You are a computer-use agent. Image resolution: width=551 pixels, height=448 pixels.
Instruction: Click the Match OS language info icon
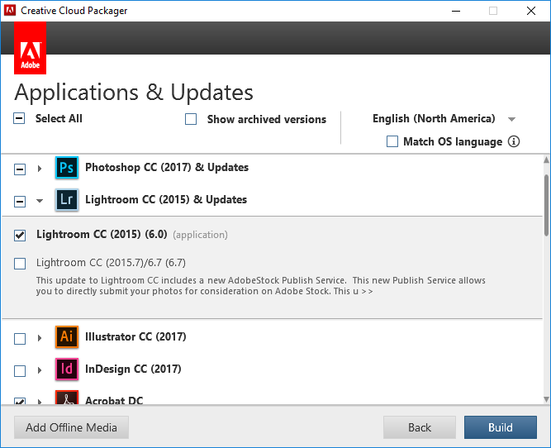(513, 141)
